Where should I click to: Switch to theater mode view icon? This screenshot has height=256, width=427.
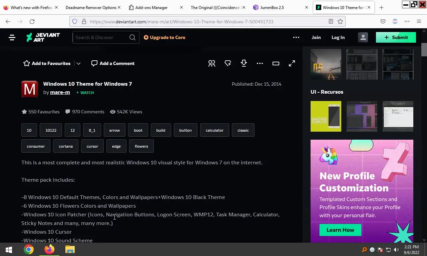point(276,63)
